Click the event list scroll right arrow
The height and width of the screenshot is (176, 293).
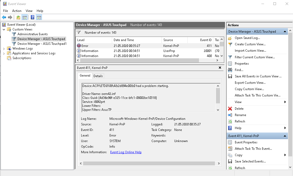click(x=217, y=60)
